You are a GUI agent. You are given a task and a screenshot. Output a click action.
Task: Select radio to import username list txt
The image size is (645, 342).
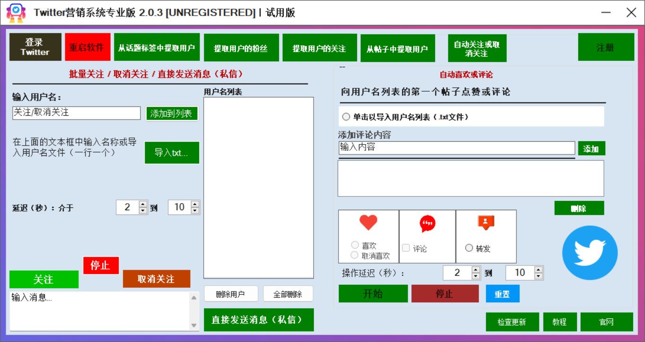(x=346, y=117)
